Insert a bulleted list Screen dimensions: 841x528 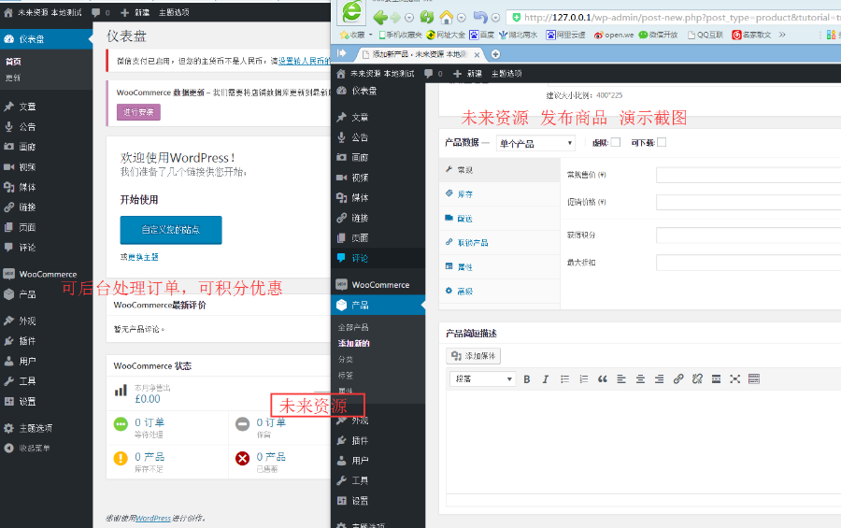coord(564,378)
